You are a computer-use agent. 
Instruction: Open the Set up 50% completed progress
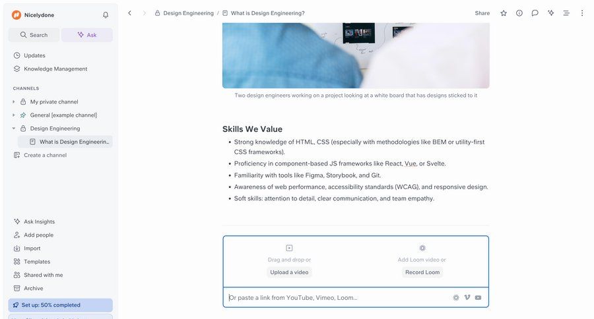pos(61,305)
